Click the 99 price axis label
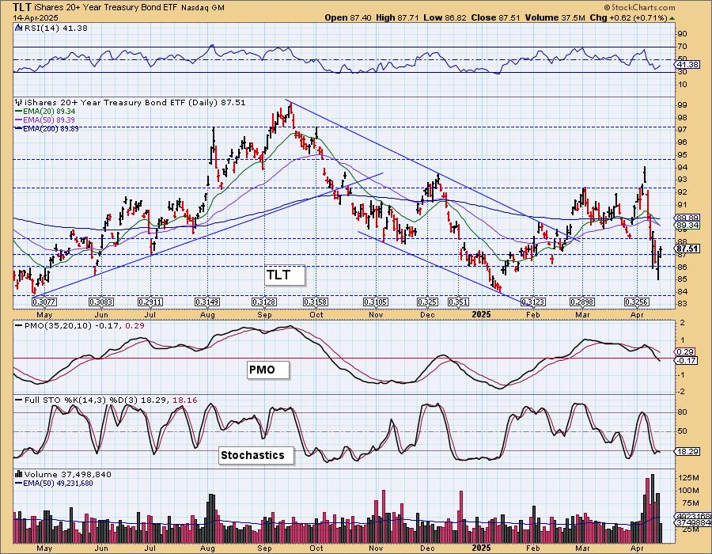Viewport: 712px width, 554px height. tap(682, 105)
